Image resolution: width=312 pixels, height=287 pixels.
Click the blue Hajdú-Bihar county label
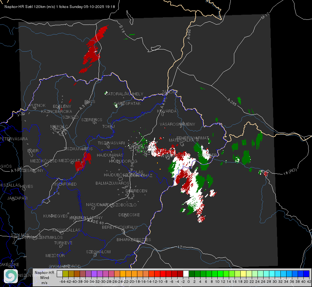point(80,201)
